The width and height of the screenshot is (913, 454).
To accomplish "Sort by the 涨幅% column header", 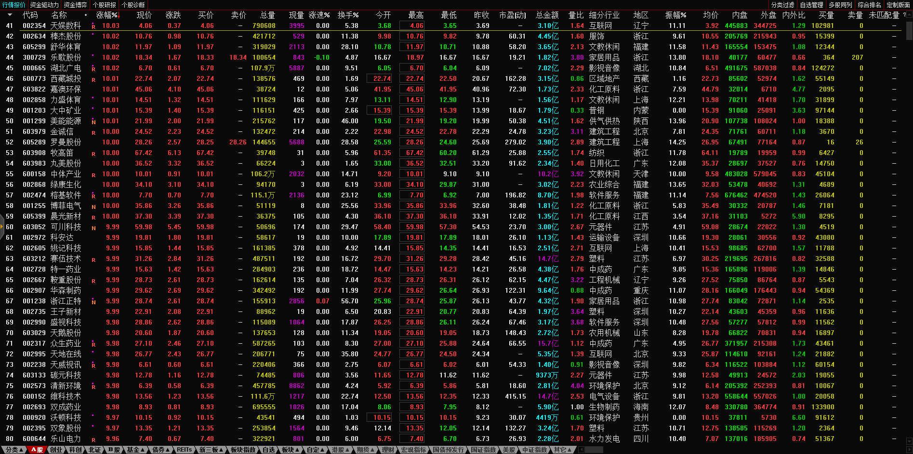I will [x=106, y=15].
